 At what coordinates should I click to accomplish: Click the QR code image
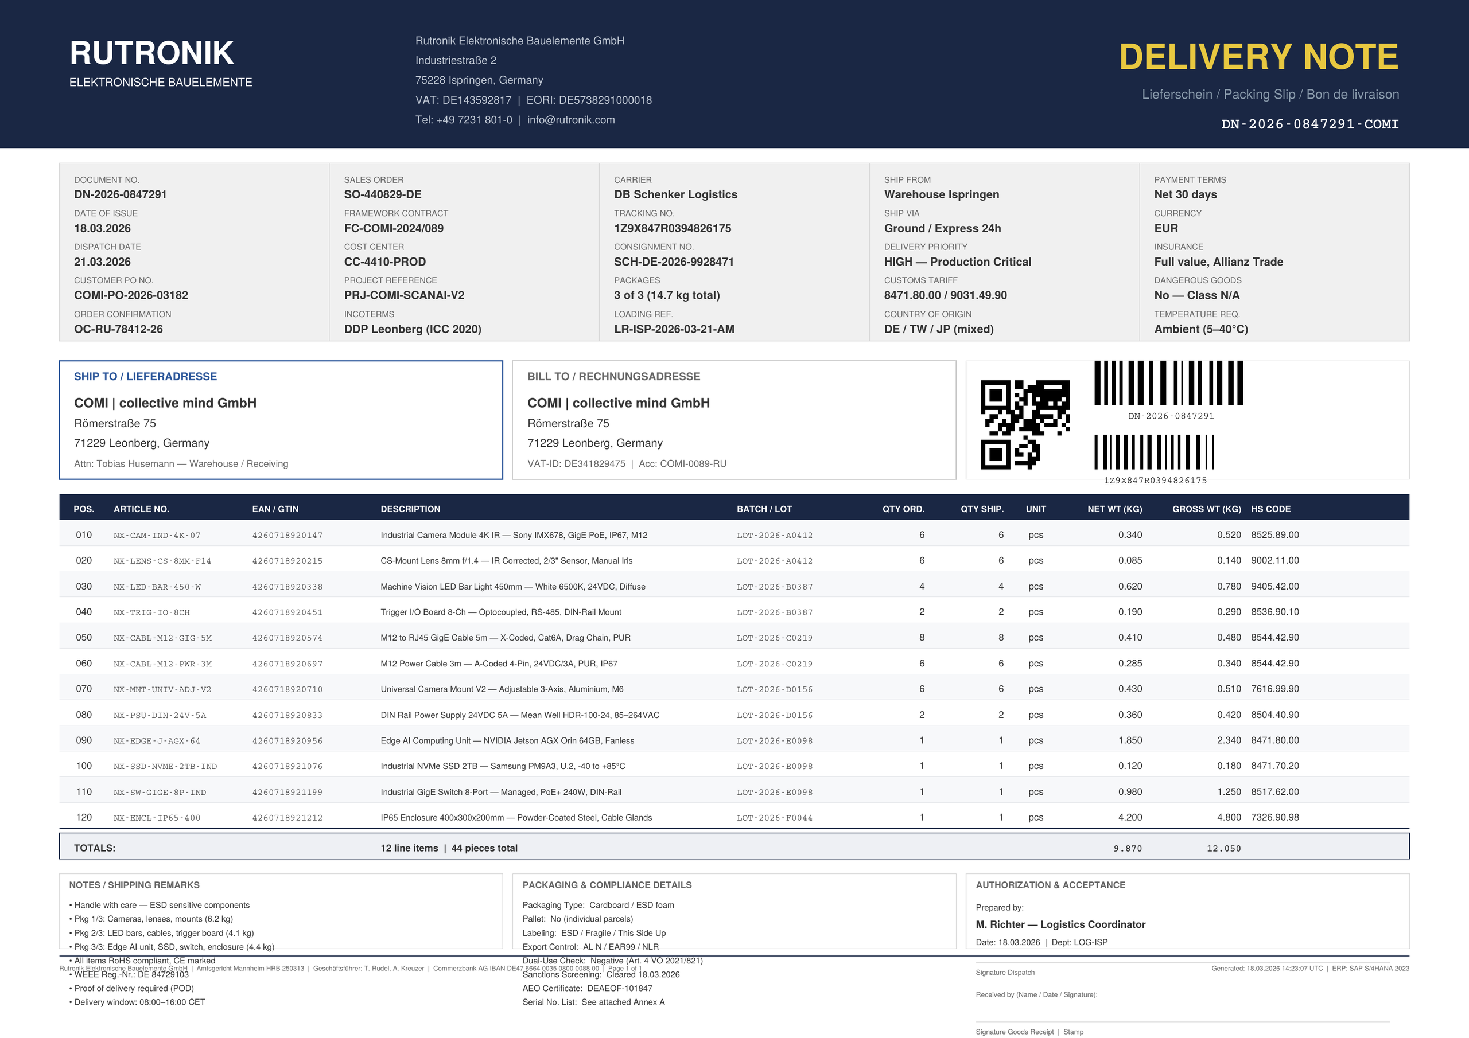1024,424
